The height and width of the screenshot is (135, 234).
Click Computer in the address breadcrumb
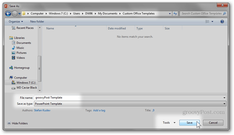tap(37, 14)
